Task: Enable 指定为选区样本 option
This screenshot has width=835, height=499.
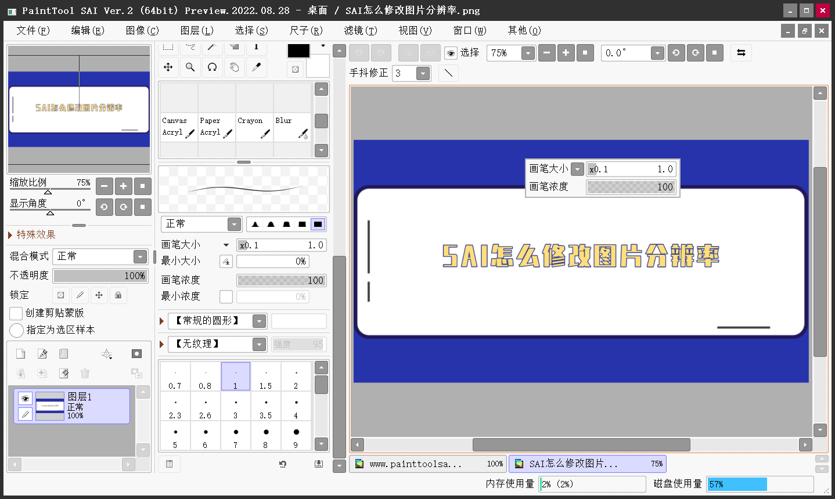Action: [16, 330]
